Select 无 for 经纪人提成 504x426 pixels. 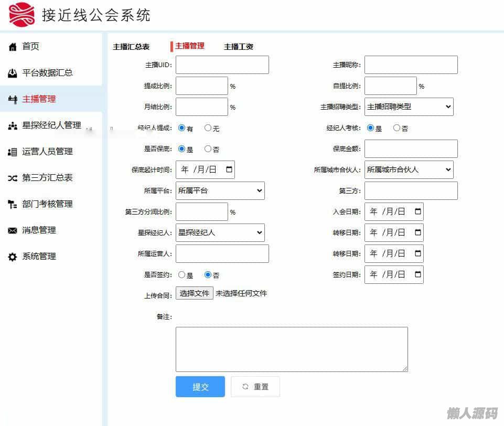click(208, 128)
